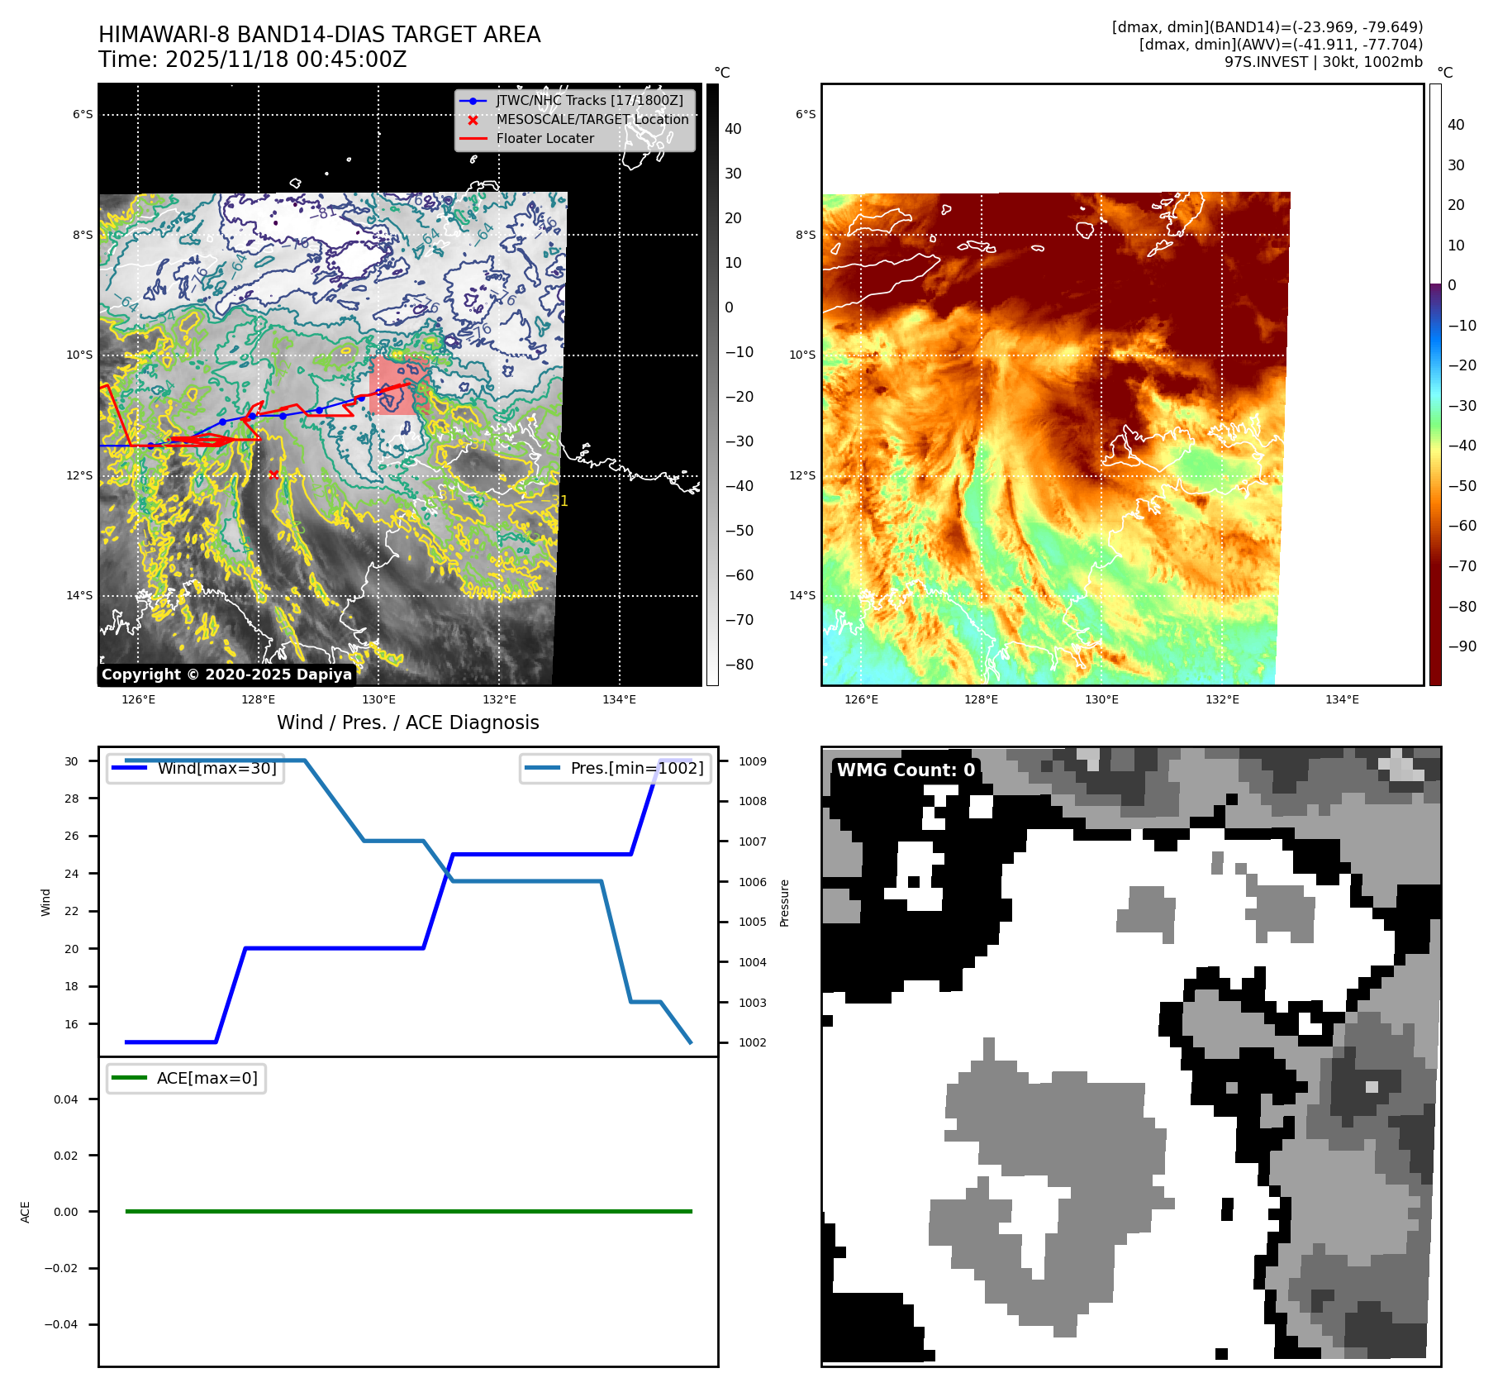This screenshot has height=1397, width=1498.
Task: Select the Floater Locater legend entry
Action: 545,139
